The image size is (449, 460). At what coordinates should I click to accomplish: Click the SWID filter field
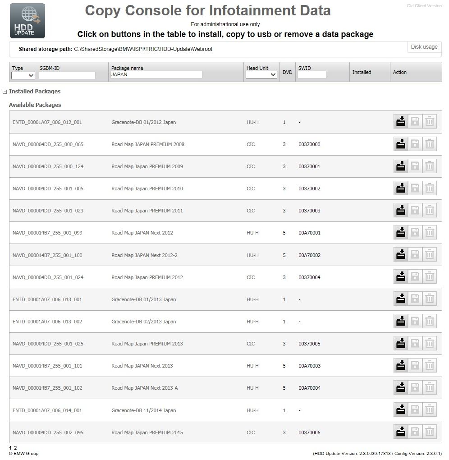click(312, 75)
